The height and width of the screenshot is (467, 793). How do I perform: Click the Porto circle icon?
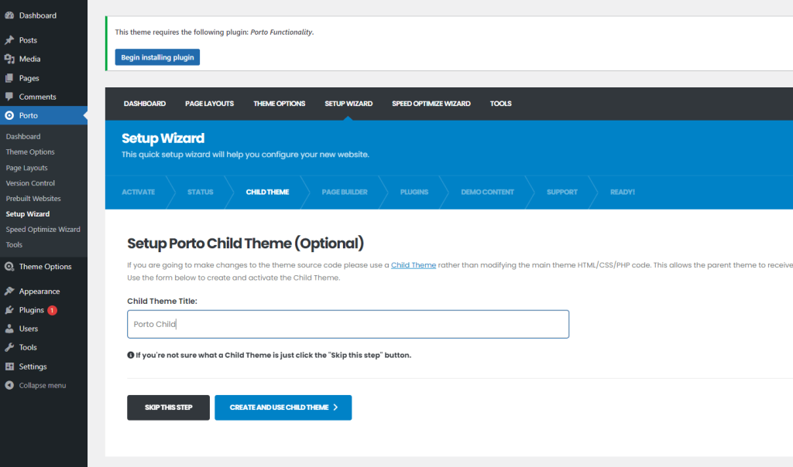click(x=9, y=116)
